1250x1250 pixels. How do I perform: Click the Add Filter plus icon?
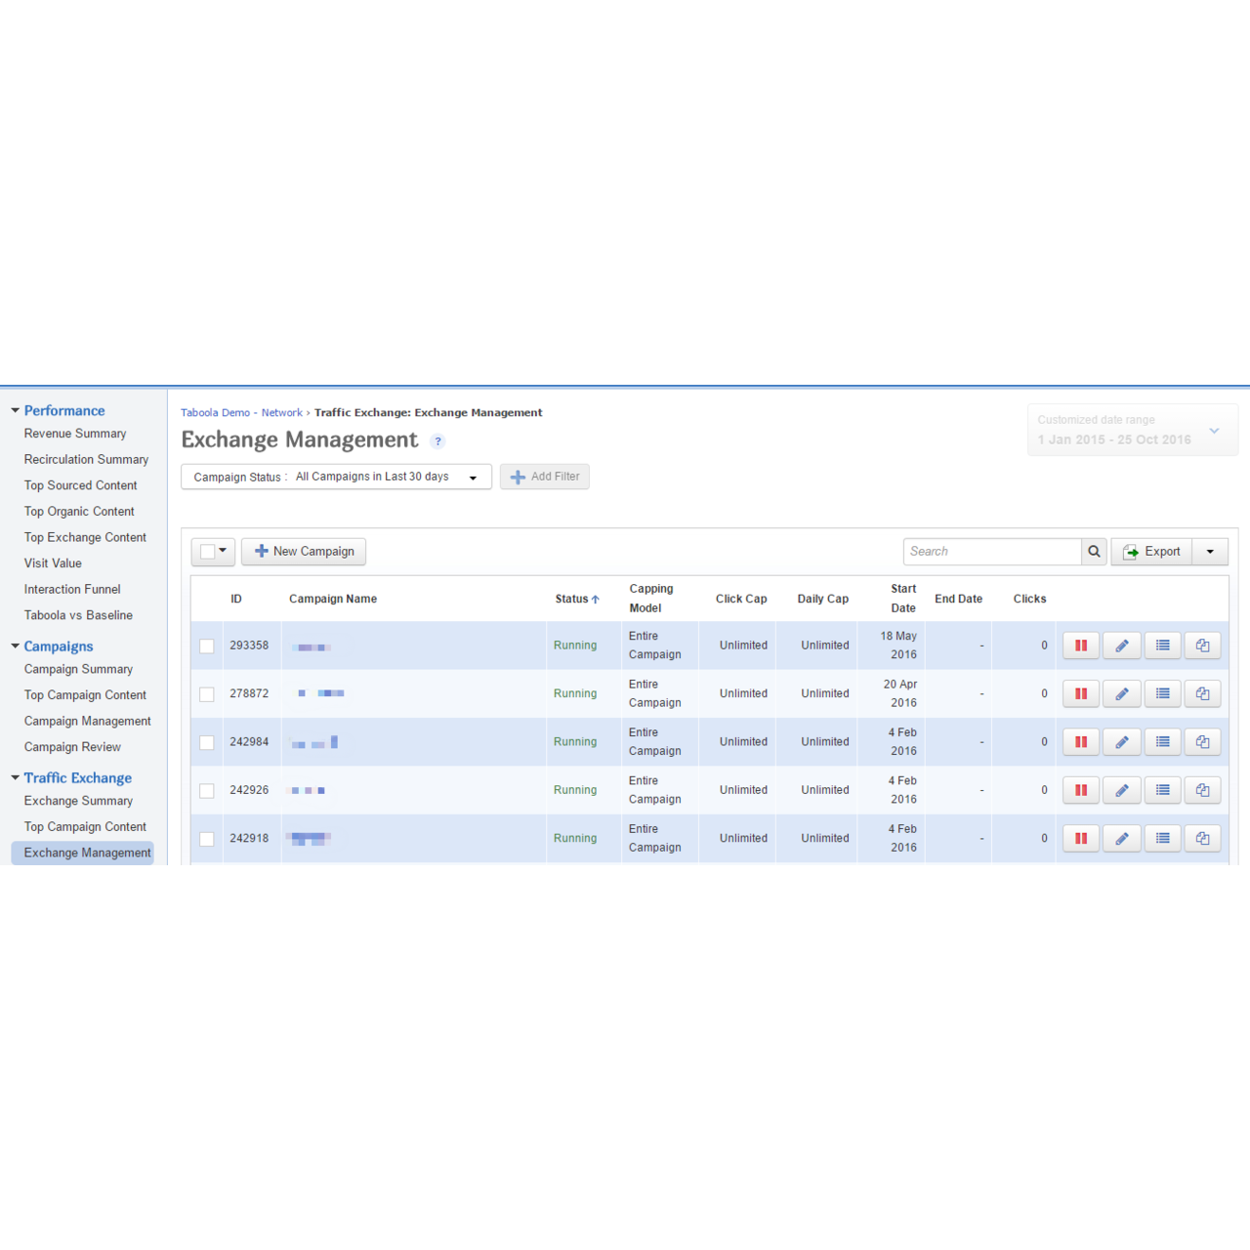tap(518, 477)
